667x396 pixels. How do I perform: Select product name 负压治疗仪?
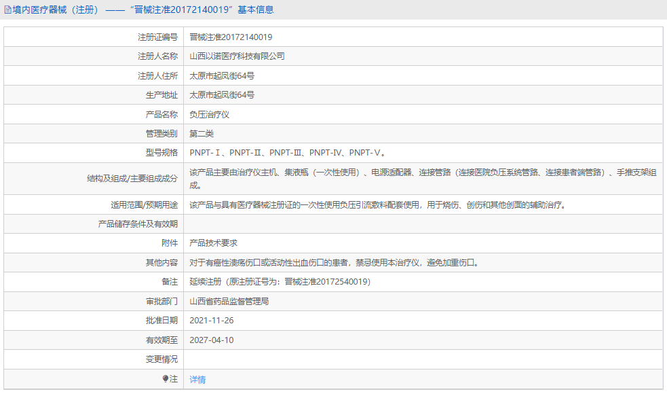coord(209,115)
